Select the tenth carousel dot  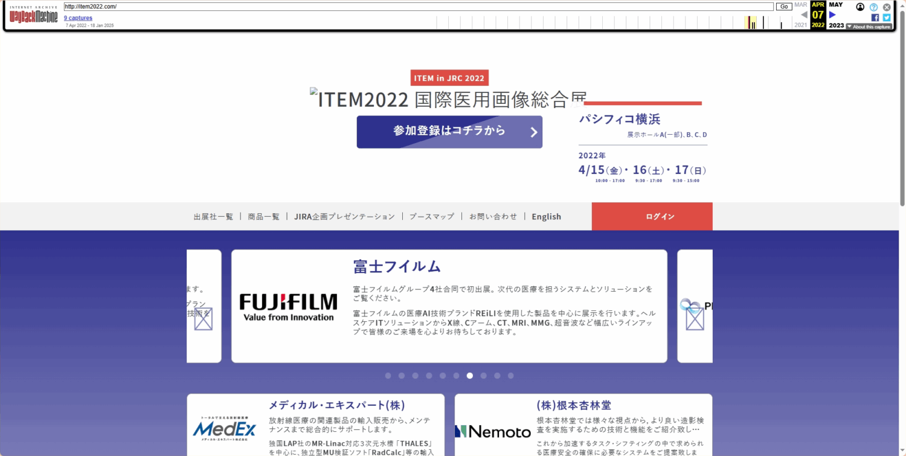click(511, 376)
